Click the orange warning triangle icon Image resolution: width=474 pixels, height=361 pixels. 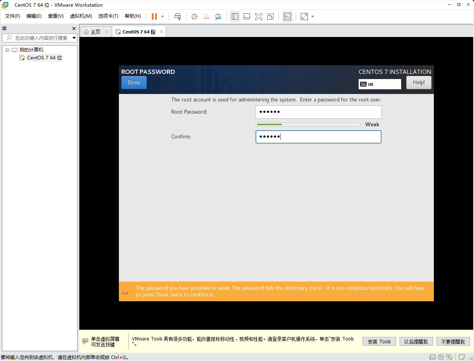(x=125, y=291)
